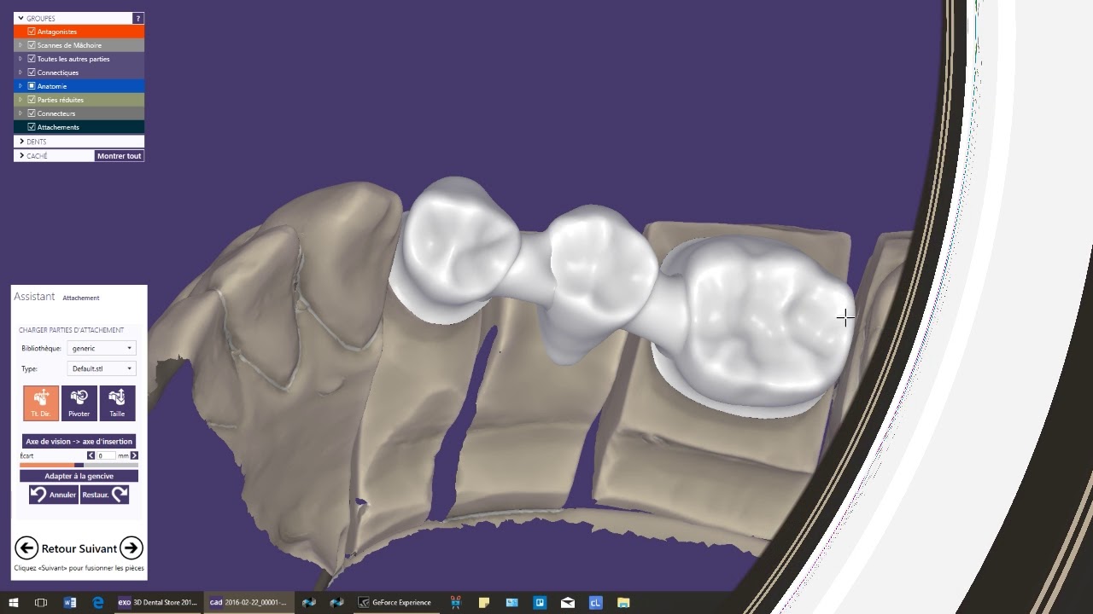Click Adapter à la gencive button
Viewport: 1093px width, 614px height.
pos(79,476)
